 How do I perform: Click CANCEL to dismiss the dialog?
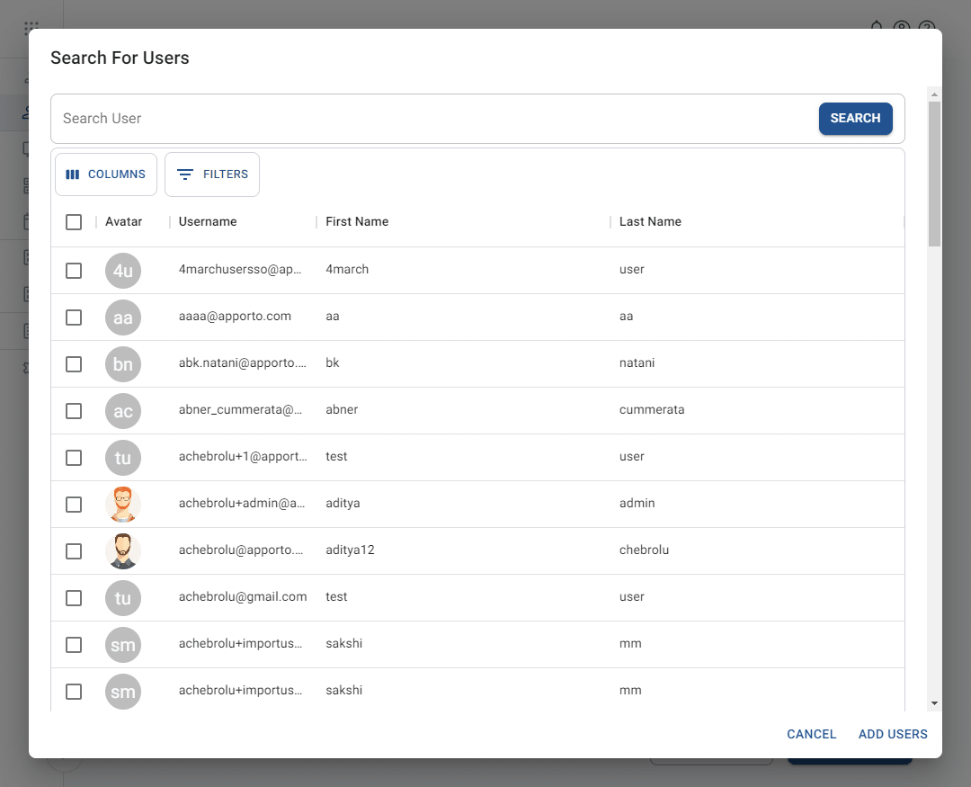(x=811, y=734)
